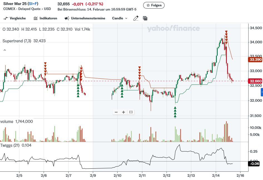Click the 2/12 date label
This screenshot has width=263, height=180.
pyautogui.click(x=167, y=176)
